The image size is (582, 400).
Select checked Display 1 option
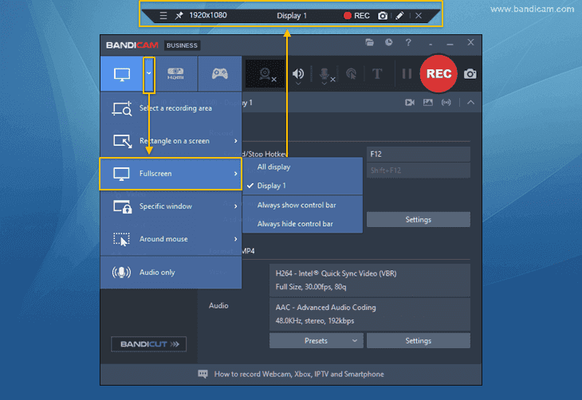pos(302,186)
